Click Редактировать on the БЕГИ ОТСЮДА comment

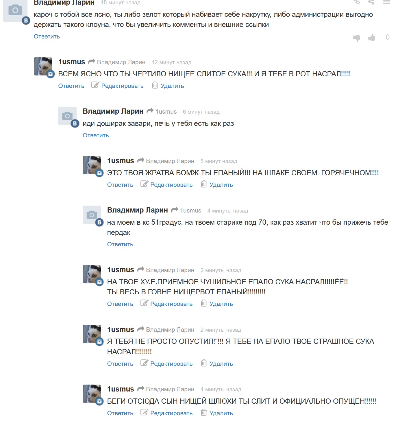[171, 413]
